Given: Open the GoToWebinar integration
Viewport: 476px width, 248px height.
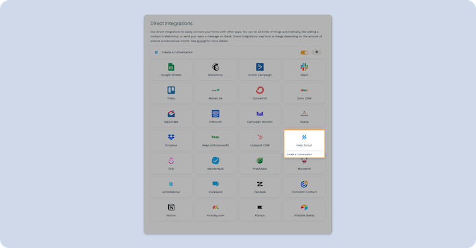Looking at the screenshot, I should pos(171,187).
